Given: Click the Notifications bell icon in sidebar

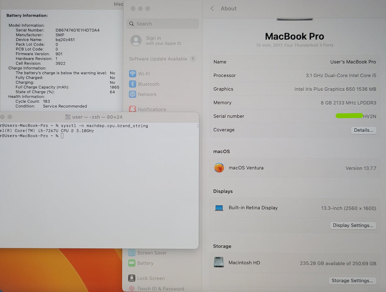Looking at the screenshot, I should click(x=132, y=109).
